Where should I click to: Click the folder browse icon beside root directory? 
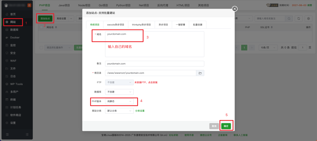[200, 73]
